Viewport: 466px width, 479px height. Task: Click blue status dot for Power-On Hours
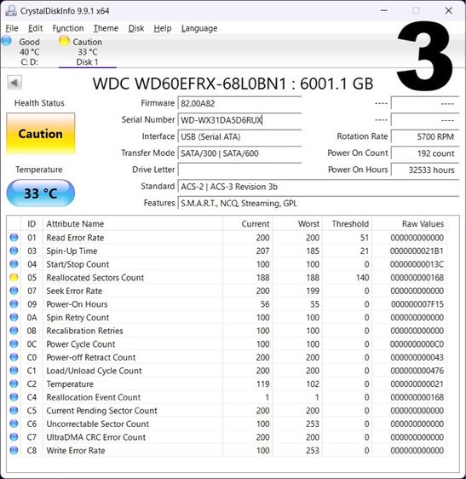point(14,304)
